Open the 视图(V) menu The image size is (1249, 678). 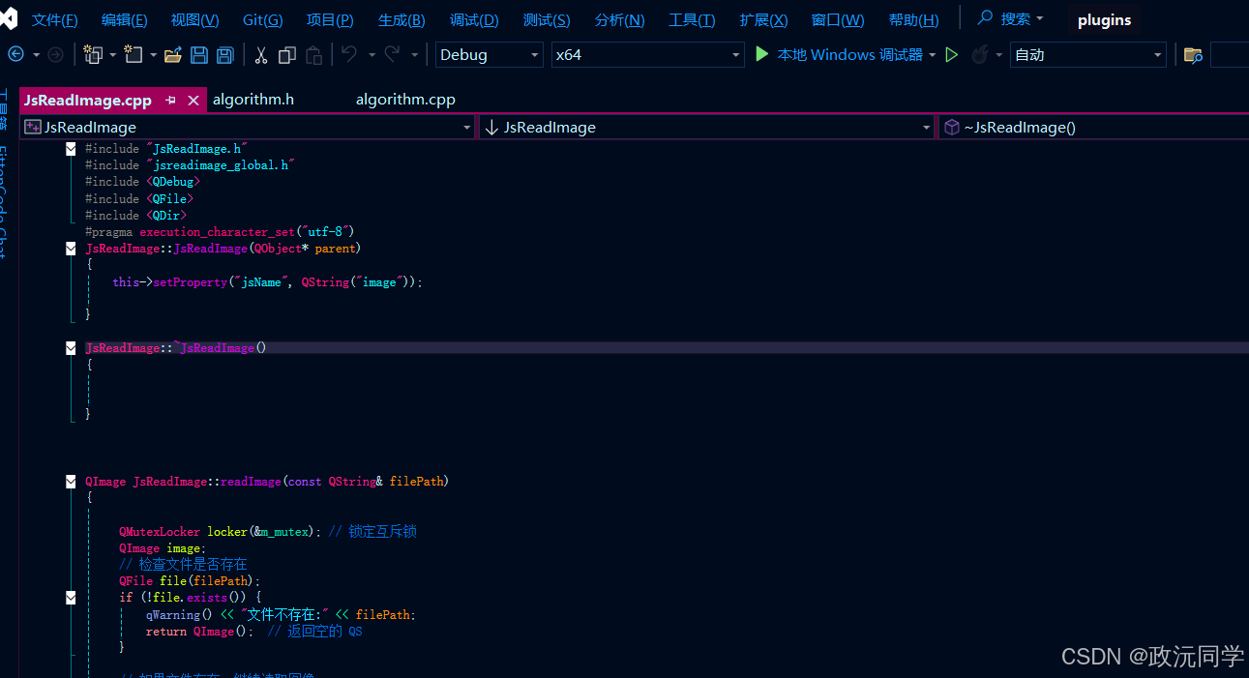coord(194,20)
